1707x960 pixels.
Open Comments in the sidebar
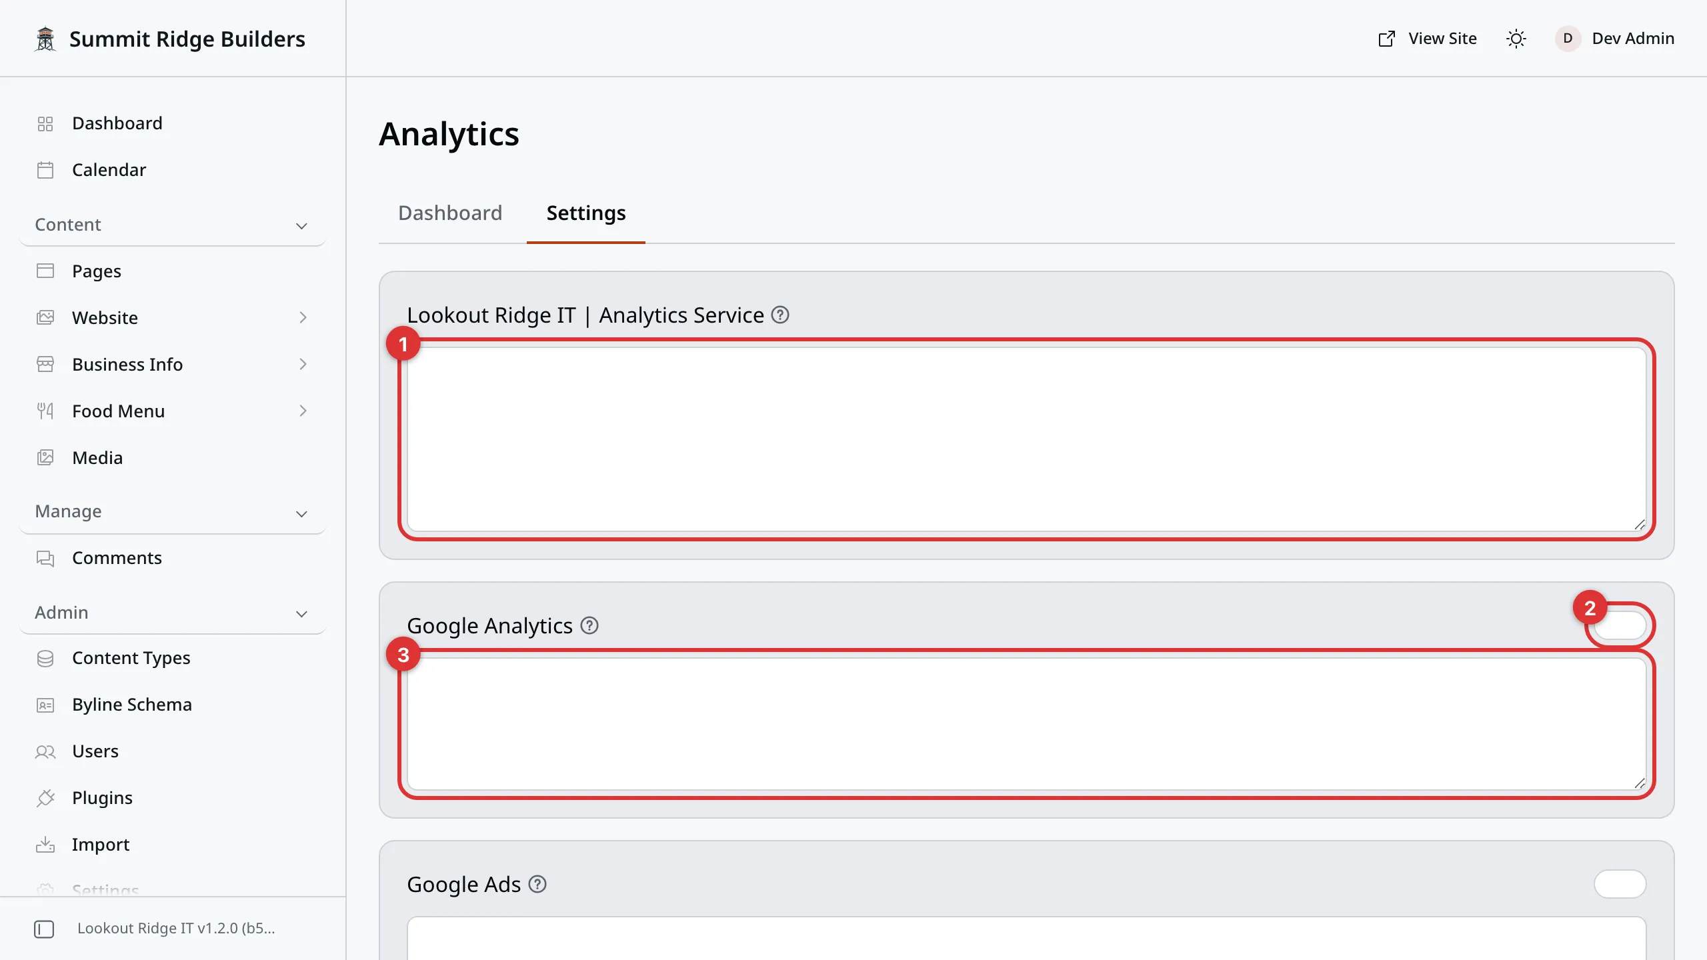coord(173,558)
